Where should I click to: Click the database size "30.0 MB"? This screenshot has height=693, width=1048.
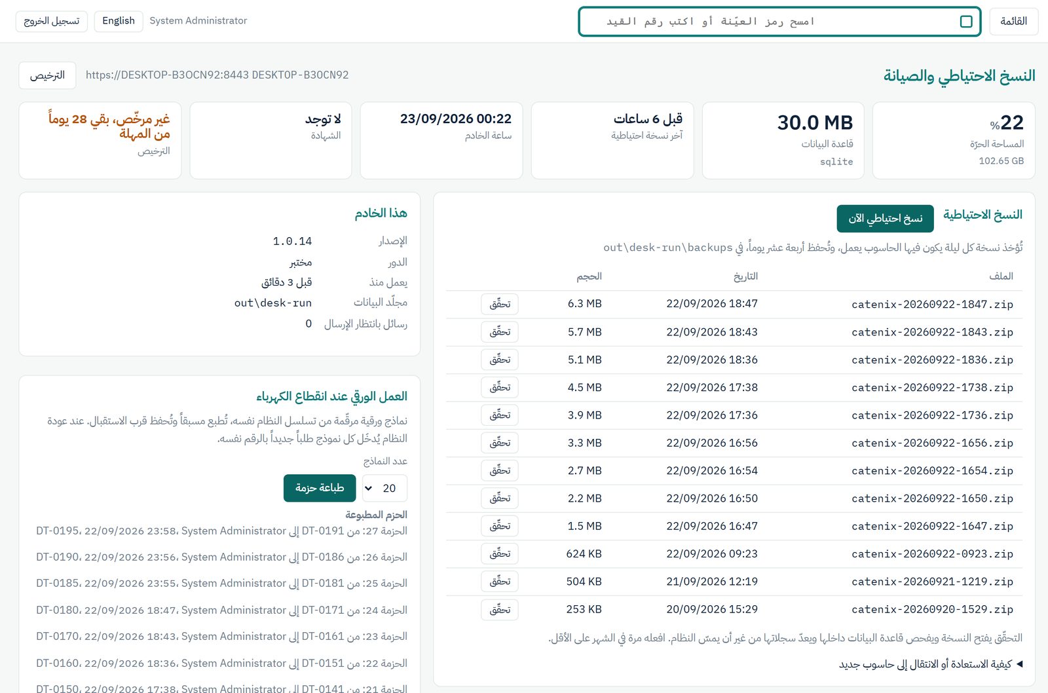coord(815,122)
